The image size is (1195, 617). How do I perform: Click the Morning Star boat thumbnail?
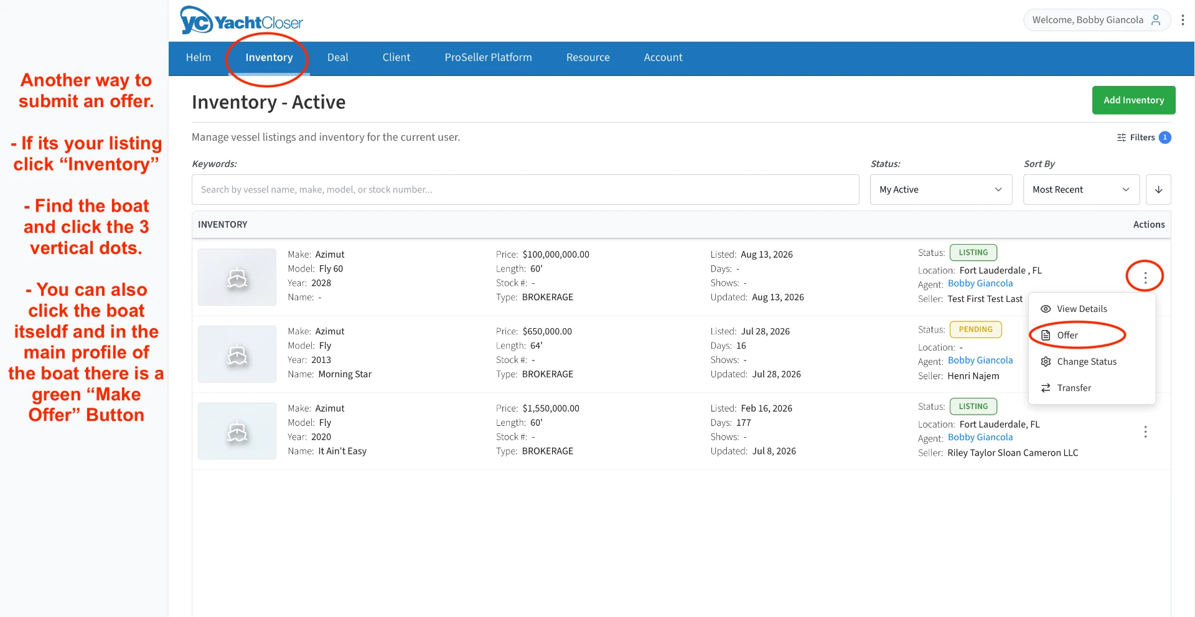click(x=237, y=354)
